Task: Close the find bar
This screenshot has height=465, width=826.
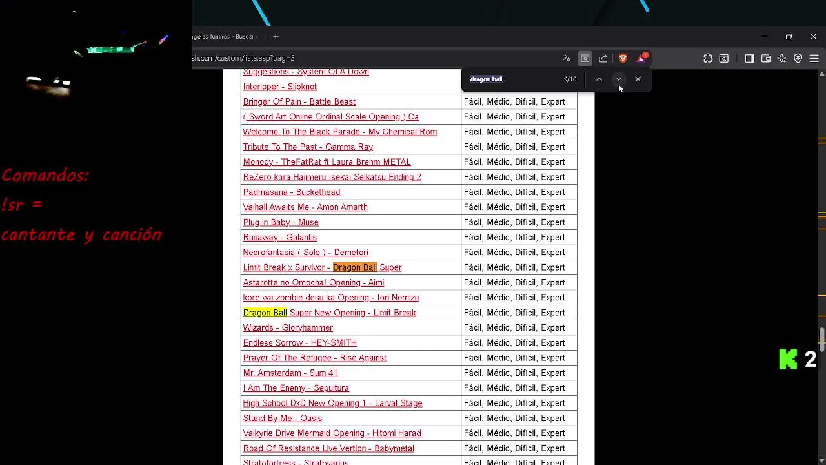Action: tap(638, 79)
